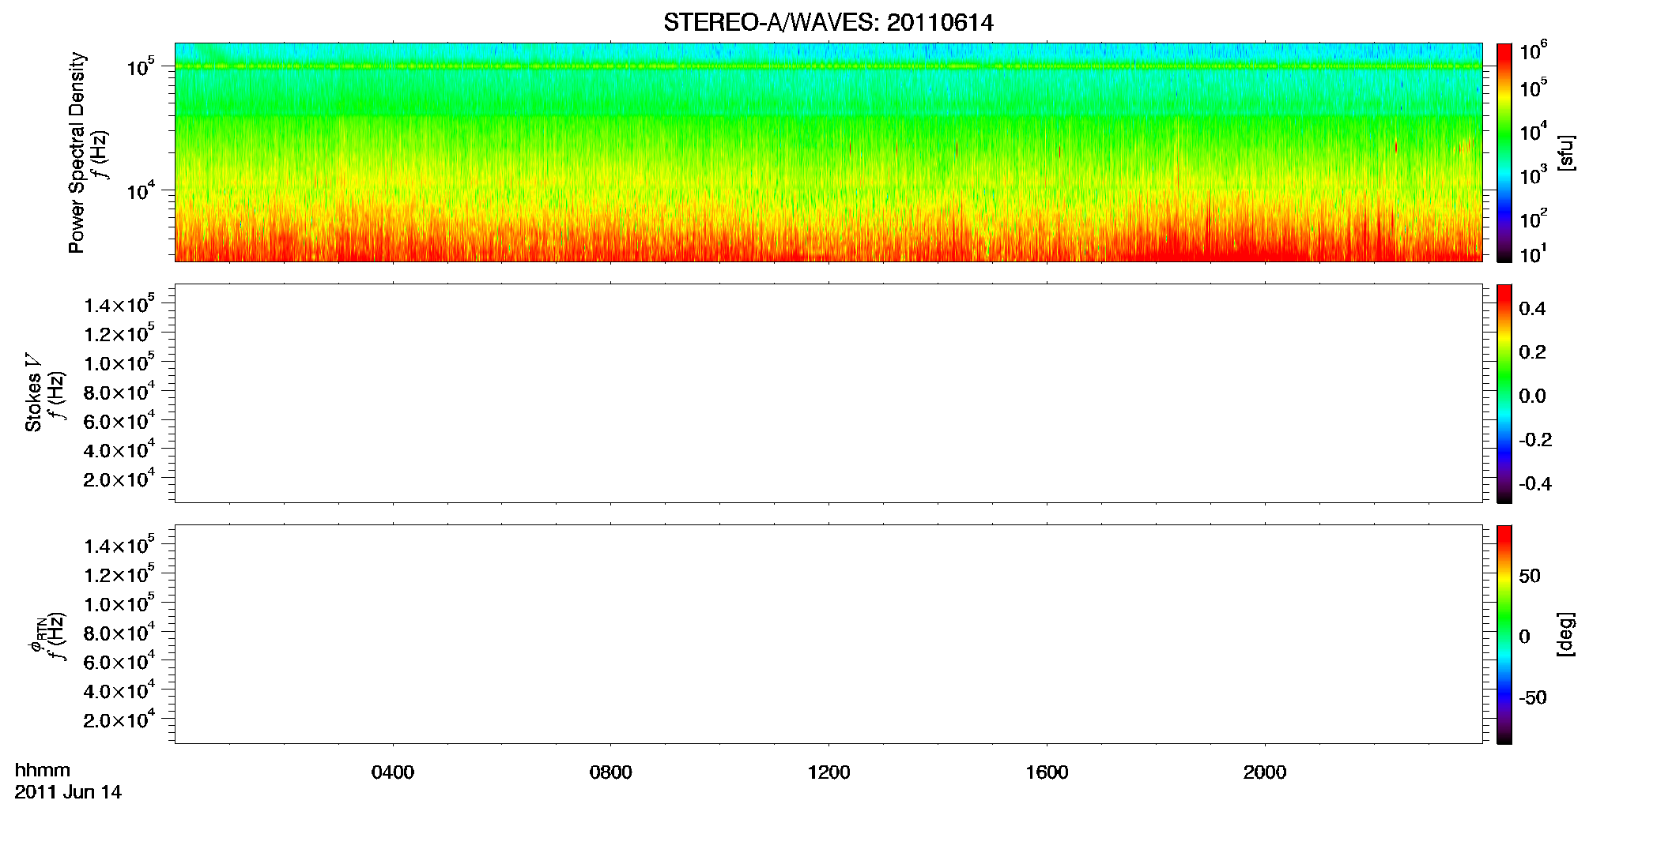Click the [sfu] unit label
Screen dimensions: 1657x853
[x=1565, y=152]
